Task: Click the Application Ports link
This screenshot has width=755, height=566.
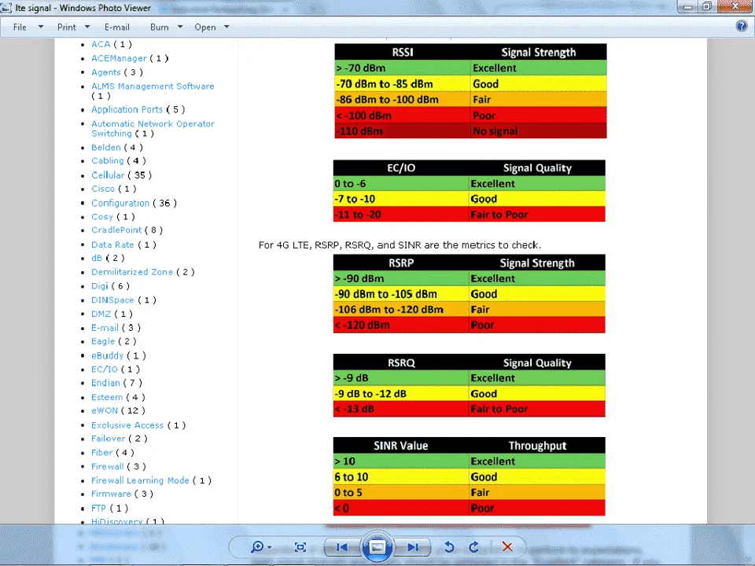Action: click(x=127, y=110)
